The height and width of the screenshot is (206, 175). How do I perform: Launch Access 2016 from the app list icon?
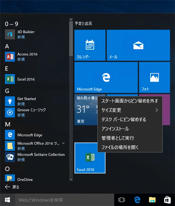10,57
